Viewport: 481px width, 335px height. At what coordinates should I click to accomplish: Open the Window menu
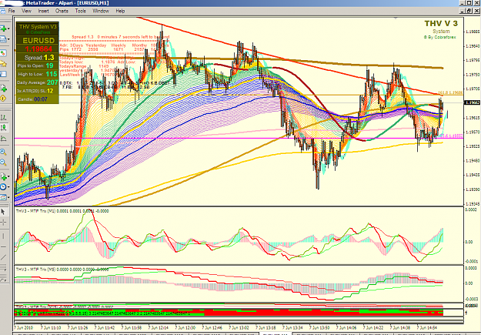pyautogui.click(x=101, y=11)
